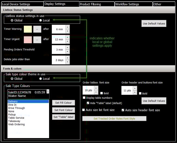Click the 10 pts listbox font field
The width and height of the screenshot is (177, 143).
[x=88, y=90]
